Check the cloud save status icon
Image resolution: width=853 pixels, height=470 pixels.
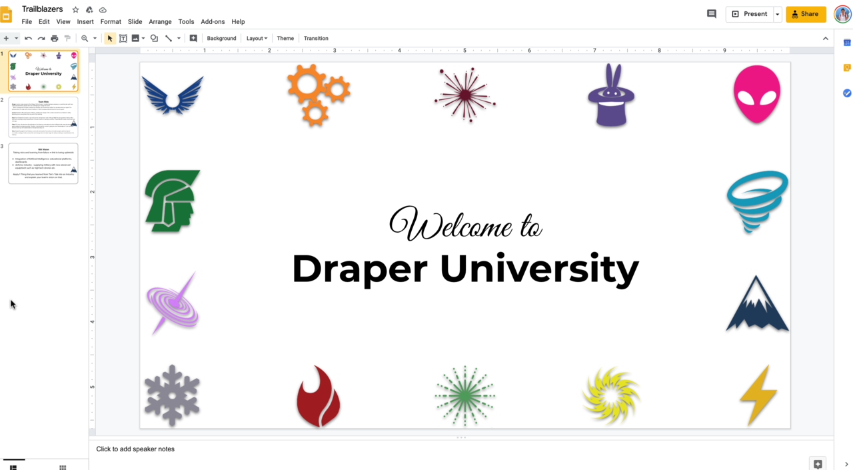pos(103,10)
